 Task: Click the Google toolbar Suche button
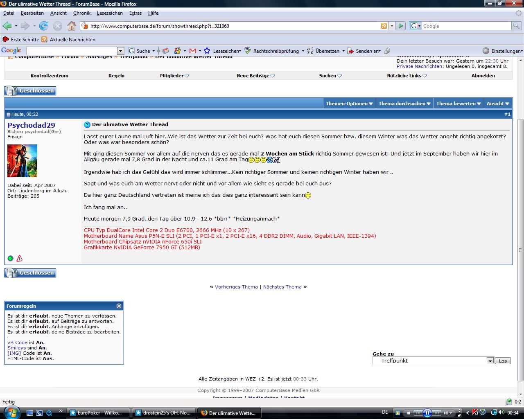[x=139, y=51]
